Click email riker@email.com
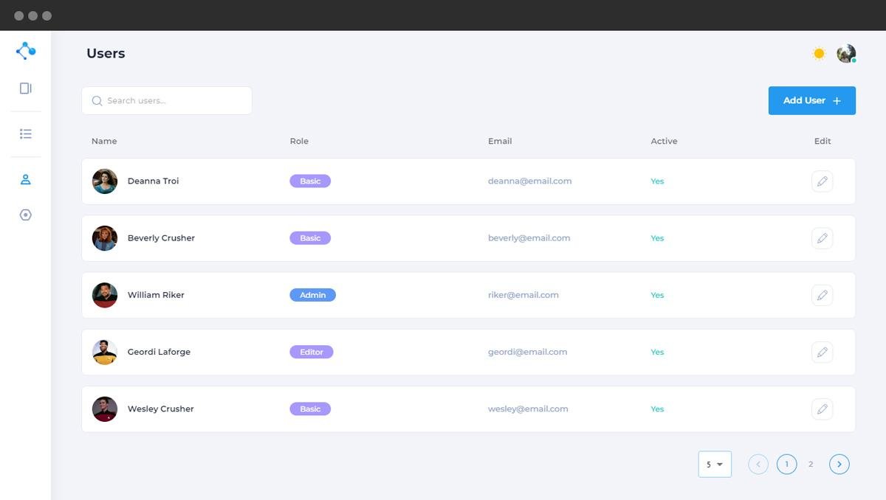This screenshot has width=886, height=500. pyautogui.click(x=523, y=295)
